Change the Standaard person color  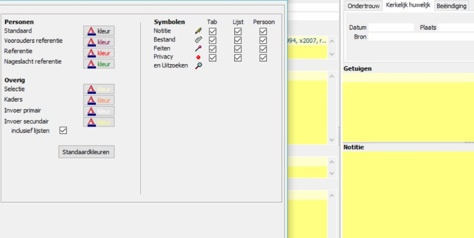(98, 31)
